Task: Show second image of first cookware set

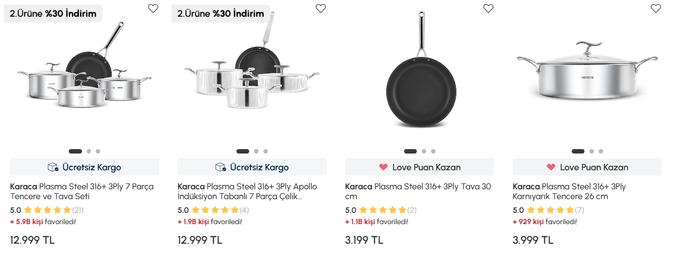Action: (x=89, y=152)
